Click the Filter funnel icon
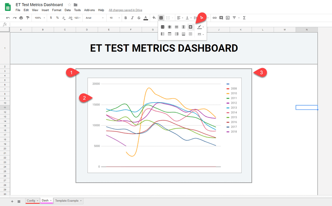332x206 pixels. (234, 18)
